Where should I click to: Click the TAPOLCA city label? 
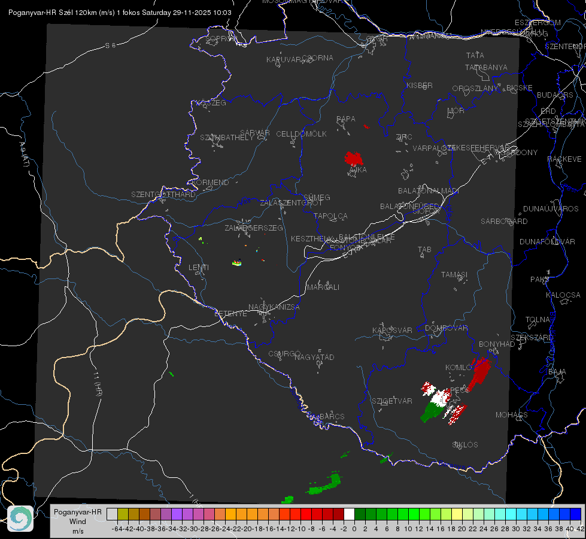330,216
